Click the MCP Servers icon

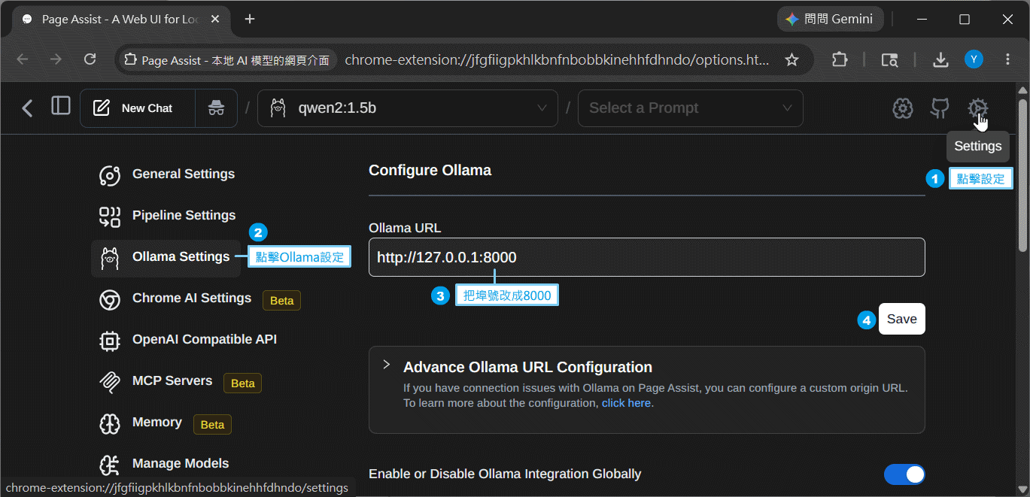pyautogui.click(x=110, y=382)
